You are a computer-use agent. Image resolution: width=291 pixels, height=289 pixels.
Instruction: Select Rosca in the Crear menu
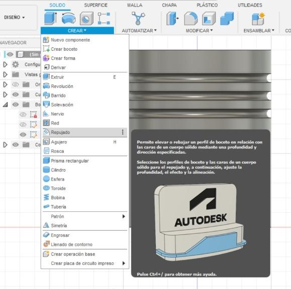click(85, 151)
